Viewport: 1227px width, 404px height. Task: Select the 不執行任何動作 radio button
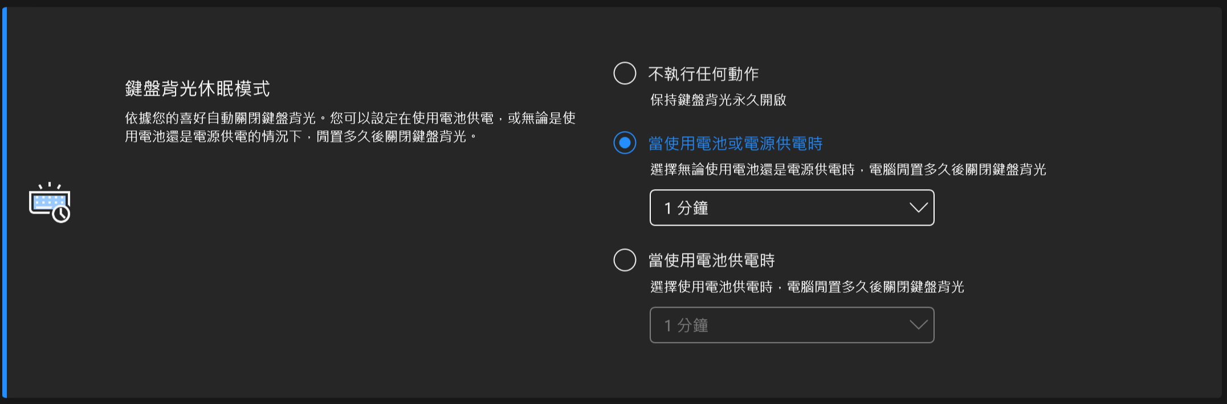625,74
